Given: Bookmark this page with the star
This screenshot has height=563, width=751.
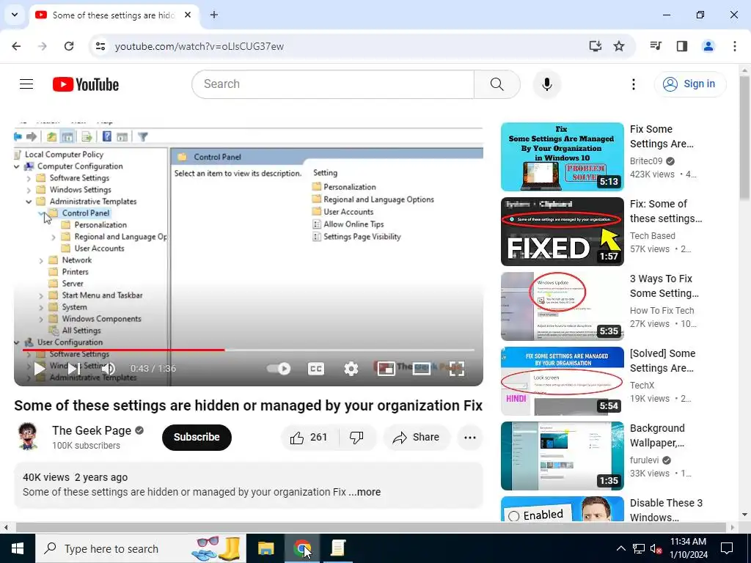Looking at the screenshot, I should pos(619,46).
